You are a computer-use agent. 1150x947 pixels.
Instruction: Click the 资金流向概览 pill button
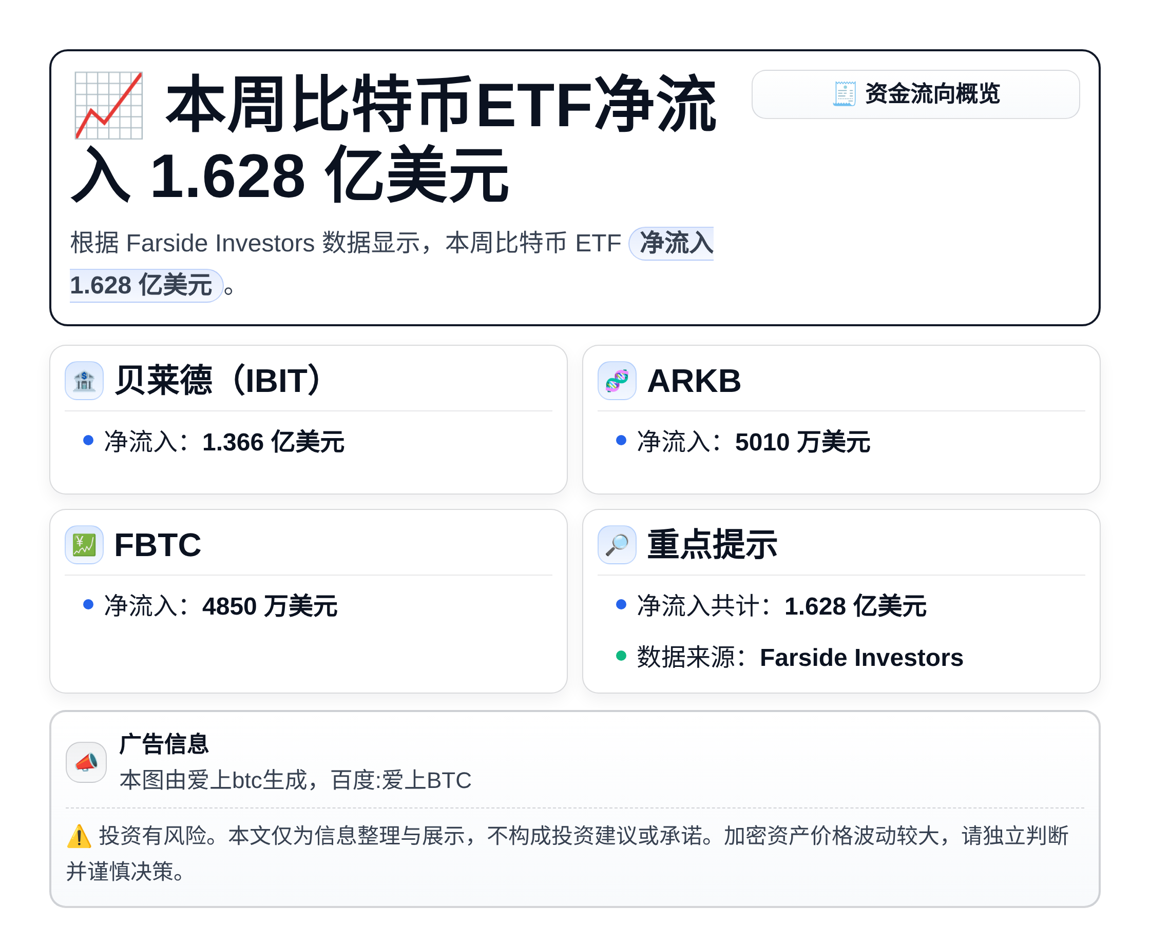click(915, 94)
